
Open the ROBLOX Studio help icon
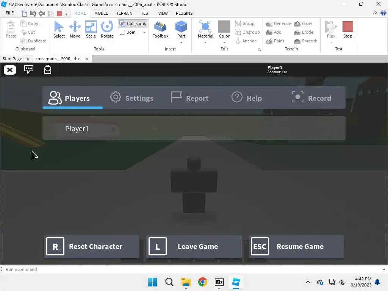383,13
